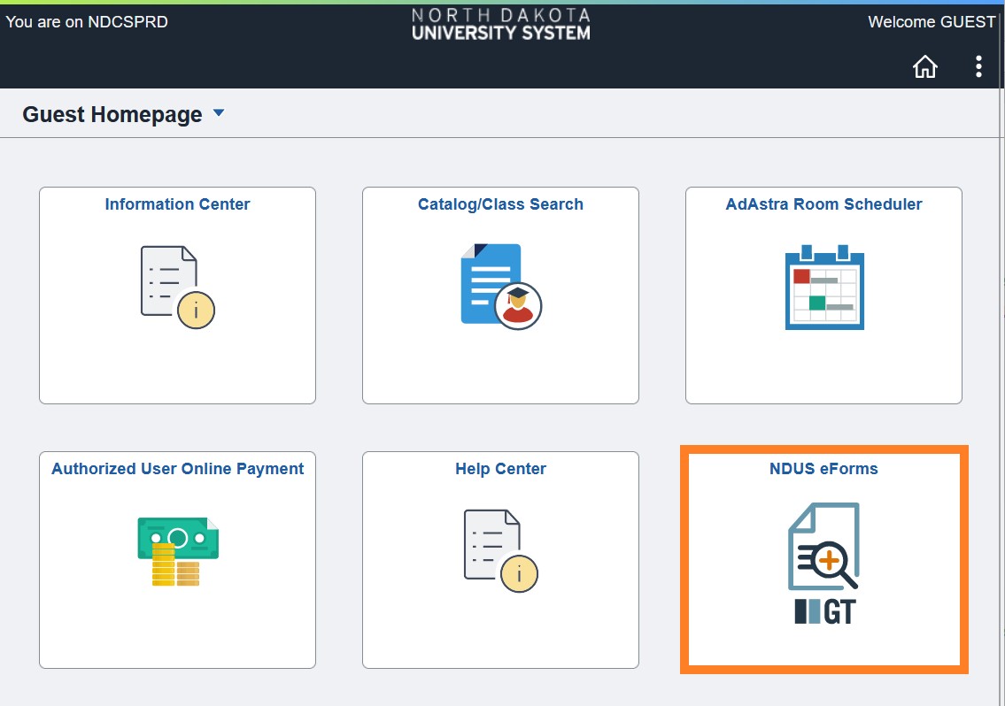
Task: Open the NDUS eForms tile
Action: pos(823,558)
